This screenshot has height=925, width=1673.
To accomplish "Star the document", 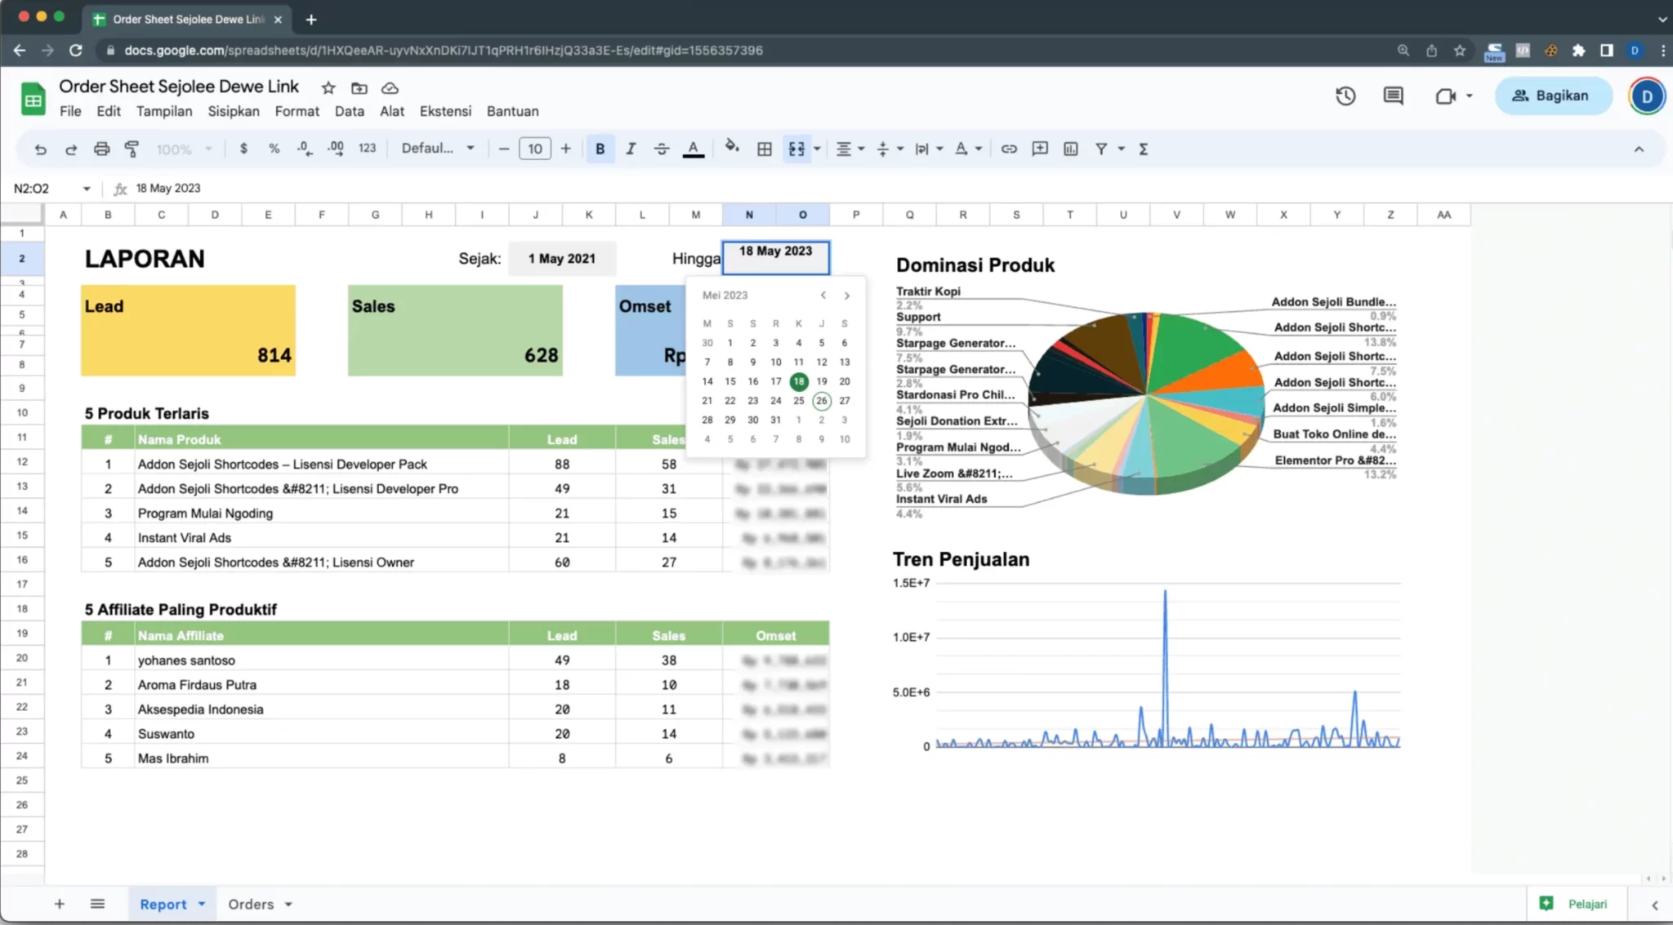I will (x=328, y=87).
